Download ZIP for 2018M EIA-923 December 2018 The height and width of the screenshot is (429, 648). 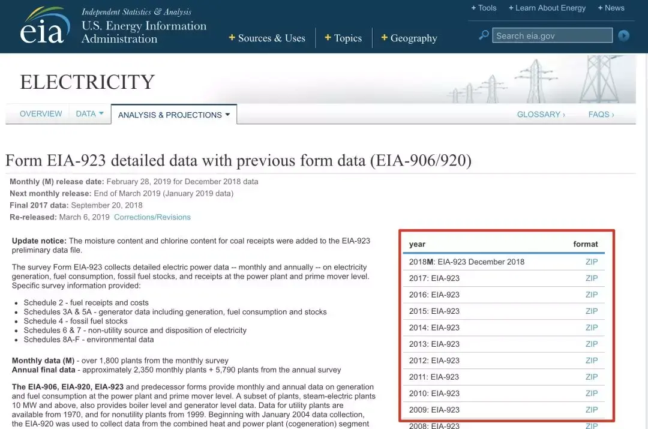[x=592, y=262]
